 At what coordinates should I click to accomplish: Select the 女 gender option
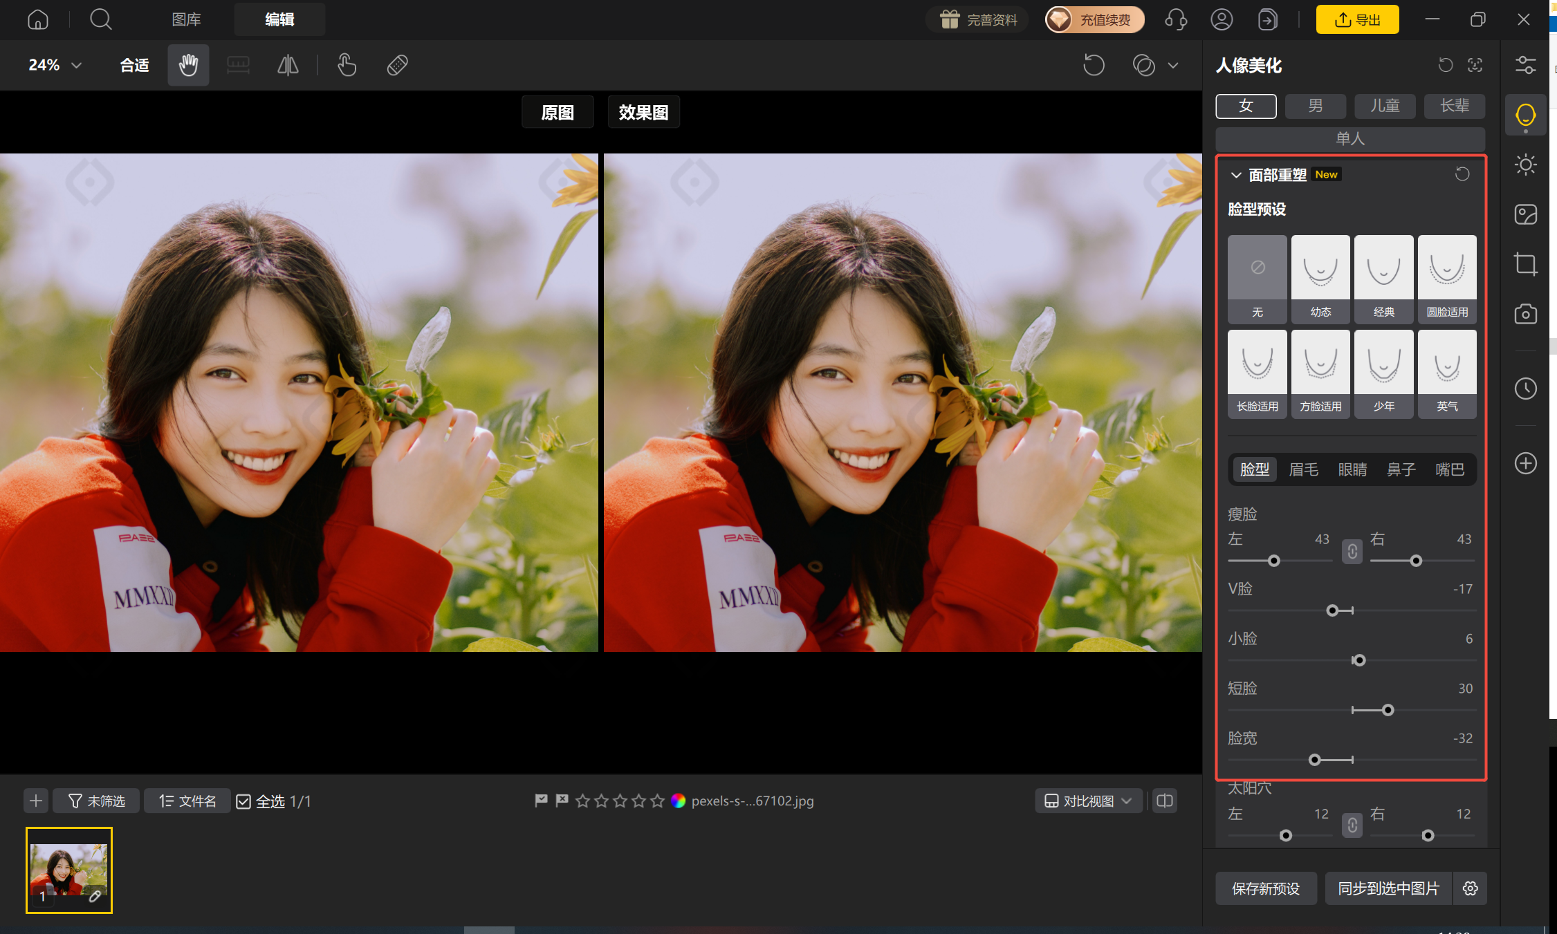click(1246, 106)
